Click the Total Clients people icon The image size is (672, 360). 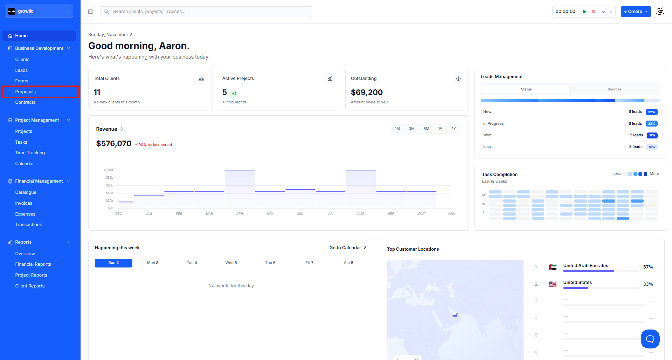(201, 79)
